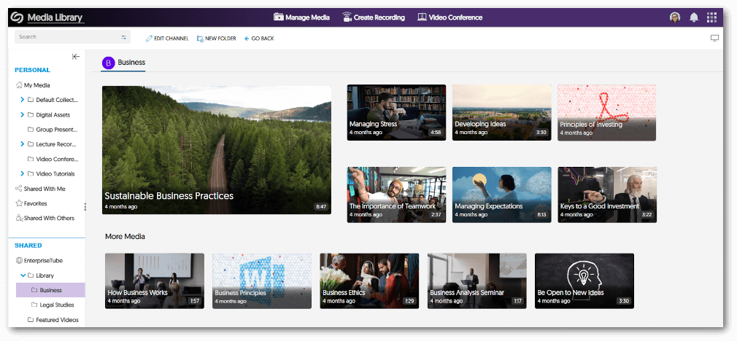Screen dimensions: 737x341
Task: Open My Media in the sidebar
Action: click(33, 85)
